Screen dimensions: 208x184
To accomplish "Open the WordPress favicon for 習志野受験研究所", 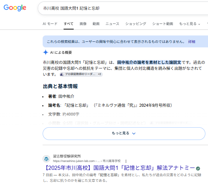I will (46, 159).
